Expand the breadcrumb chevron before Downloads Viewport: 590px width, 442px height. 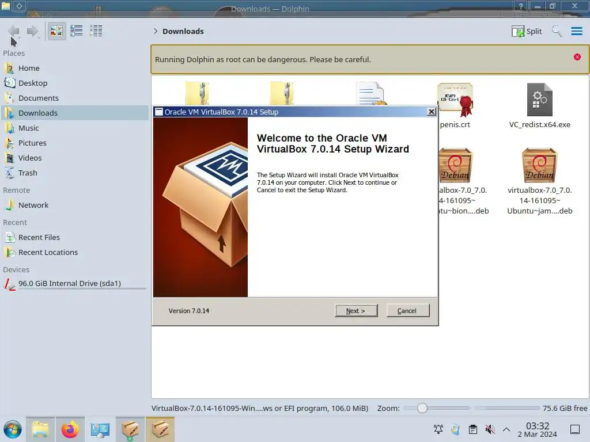pos(156,31)
